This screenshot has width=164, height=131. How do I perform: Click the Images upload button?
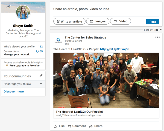(x=98, y=21)
